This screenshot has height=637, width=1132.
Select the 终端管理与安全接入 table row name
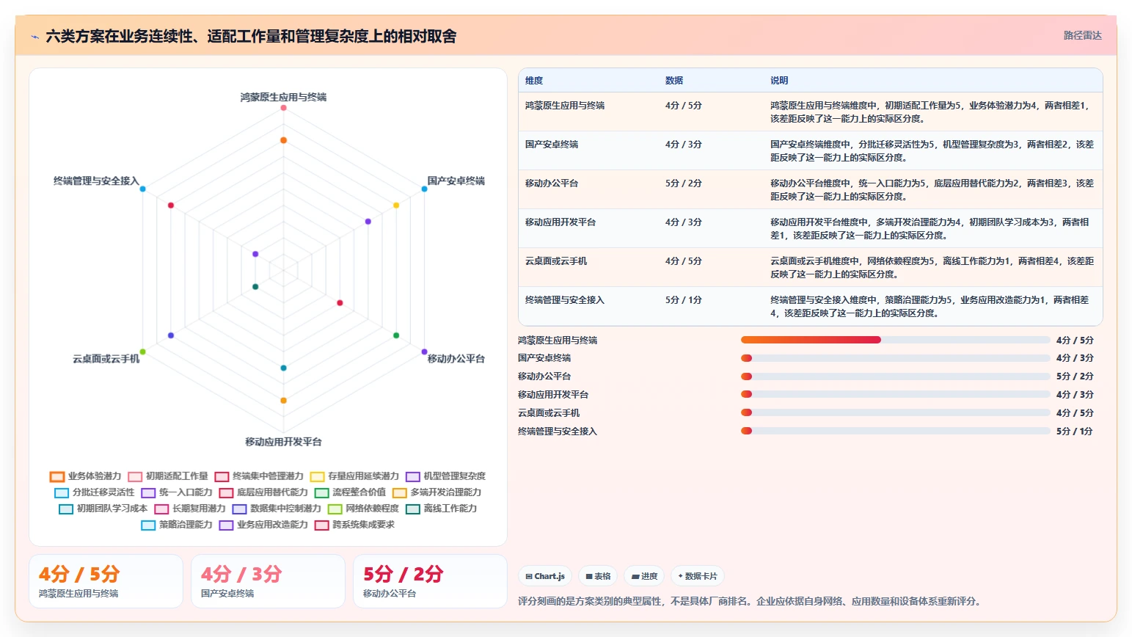point(565,300)
